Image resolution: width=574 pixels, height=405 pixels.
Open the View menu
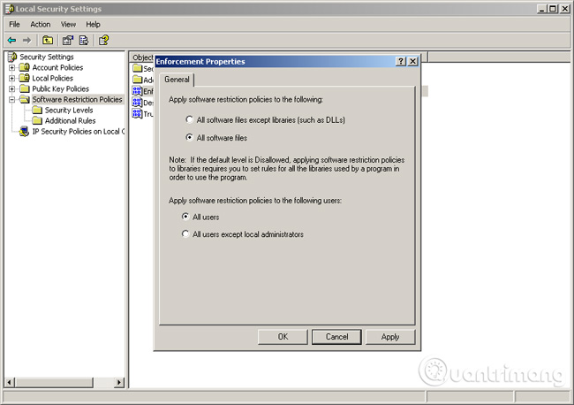[x=68, y=24]
